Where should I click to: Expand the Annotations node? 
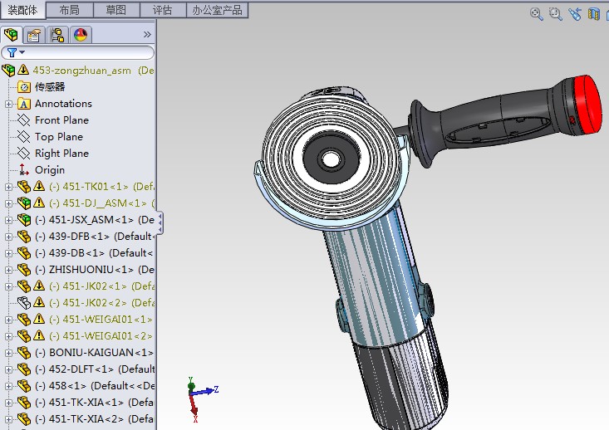8,104
